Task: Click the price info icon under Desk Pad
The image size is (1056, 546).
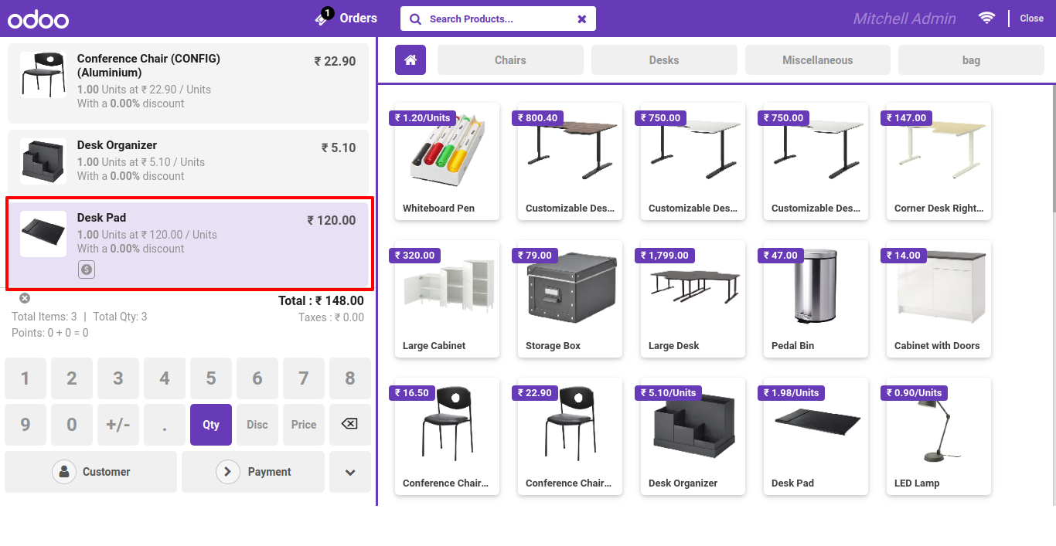Action: pyautogui.click(x=87, y=270)
